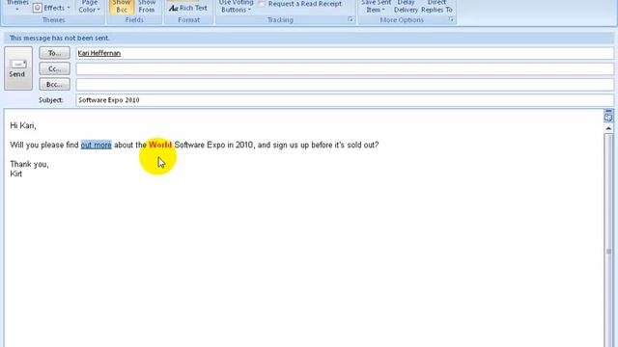
Task: Open the Cc recipients picker
Action: point(54,68)
